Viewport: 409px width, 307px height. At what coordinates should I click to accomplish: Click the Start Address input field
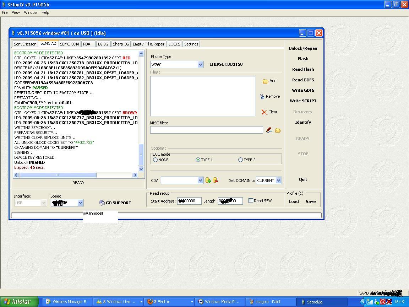(x=189, y=201)
